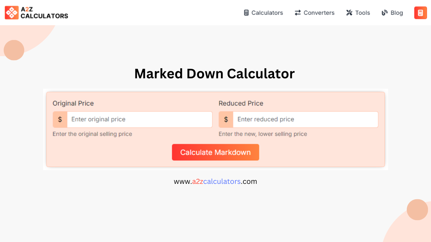Open the red calculator icon in top-right corner
Viewport: 431px width, 242px height.
tap(420, 12)
